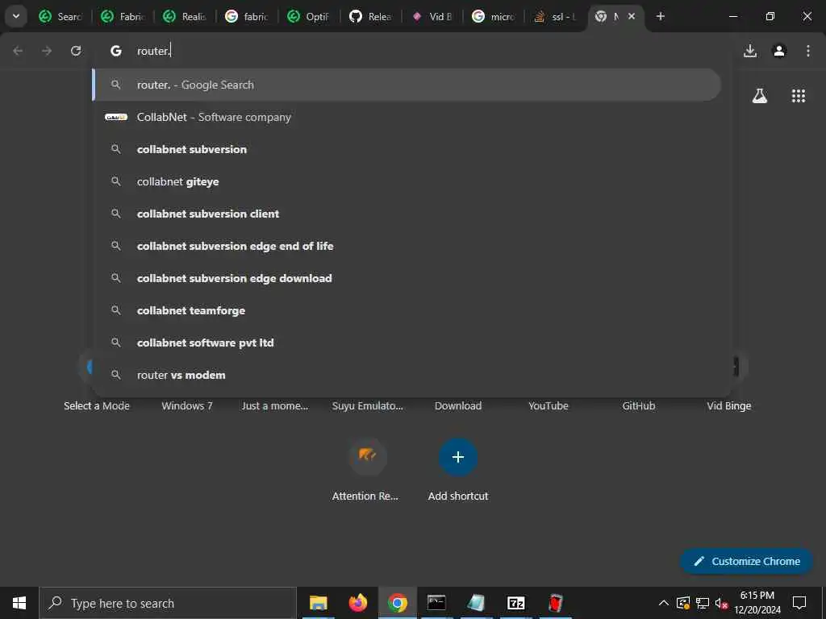Screen dimensions: 826x619
Task: Switch to the first 'Searc' tab
Action: [60, 17]
